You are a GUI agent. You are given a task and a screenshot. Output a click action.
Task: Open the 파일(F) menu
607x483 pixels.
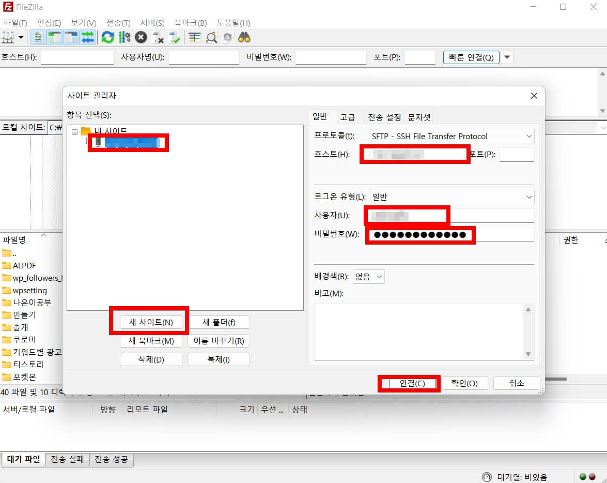[15, 23]
